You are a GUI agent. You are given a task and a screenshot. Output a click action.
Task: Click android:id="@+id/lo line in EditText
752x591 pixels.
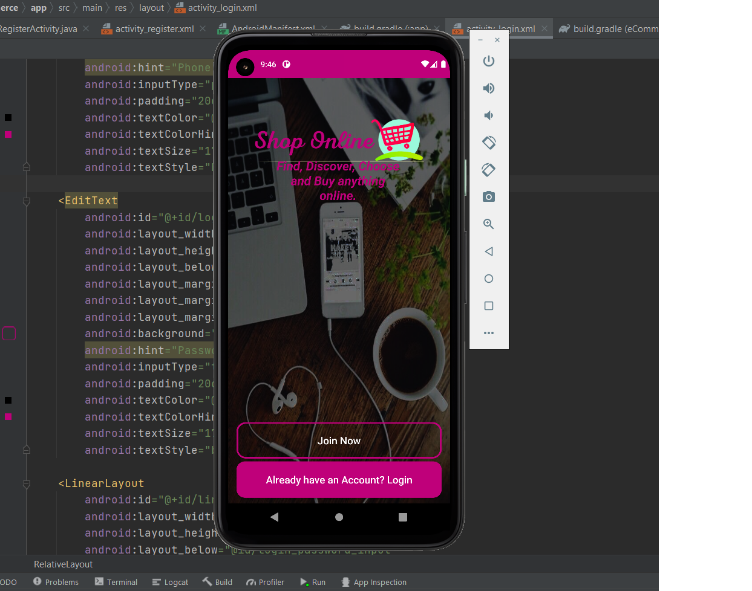tap(149, 218)
